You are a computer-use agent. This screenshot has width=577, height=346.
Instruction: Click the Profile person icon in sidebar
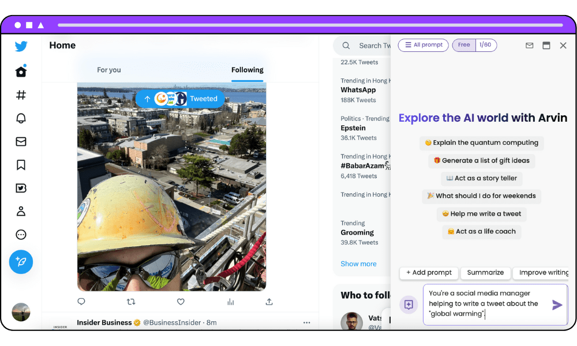[x=21, y=210]
